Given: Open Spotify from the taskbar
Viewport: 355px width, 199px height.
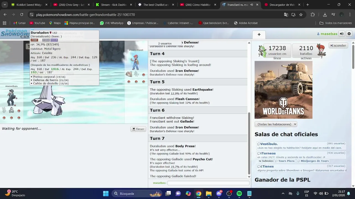Looking at the screenshot, I should [239, 193].
